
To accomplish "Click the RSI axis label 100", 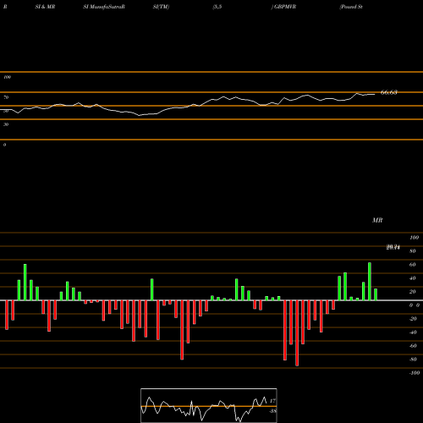I will [x=8, y=77].
